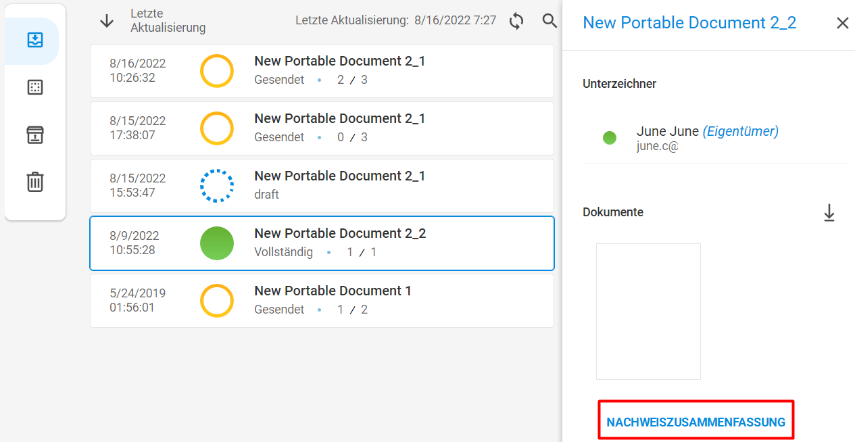Image resolution: width=855 pixels, height=442 pixels.
Task: Open Letzte Aktualisierung sort field
Action: [168, 21]
